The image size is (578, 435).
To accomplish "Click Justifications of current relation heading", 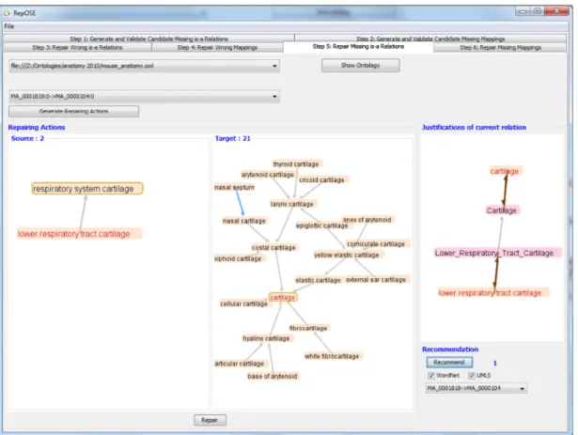I will coord(474,127).
